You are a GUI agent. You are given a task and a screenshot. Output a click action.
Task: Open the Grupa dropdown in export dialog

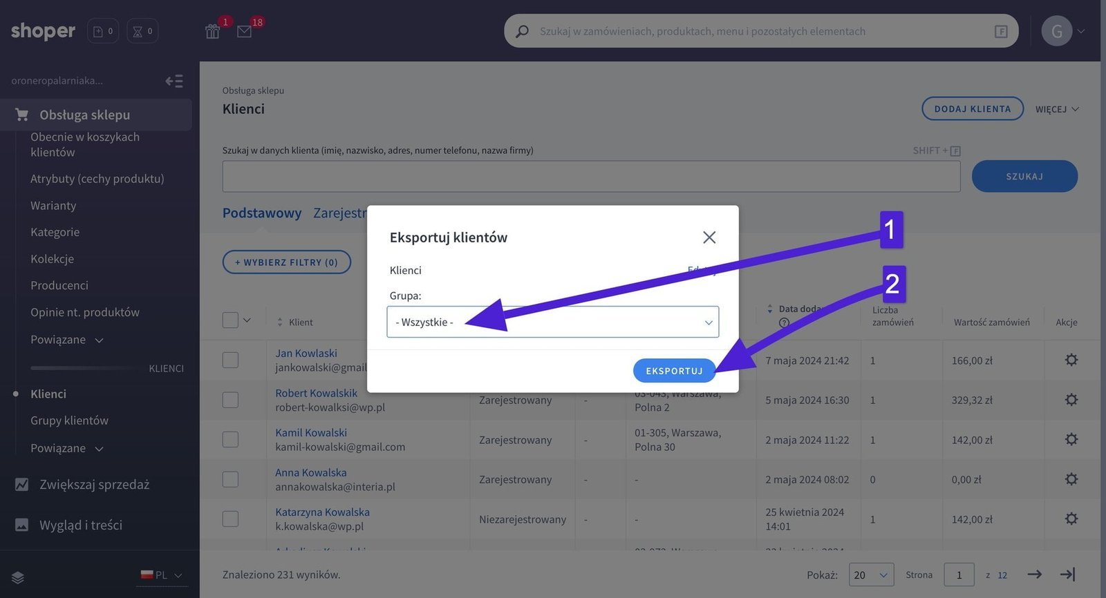click(552, 322)
